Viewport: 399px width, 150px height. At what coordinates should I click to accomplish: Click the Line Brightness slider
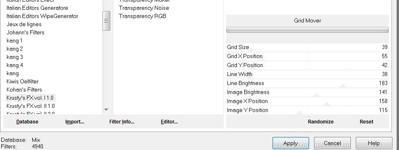(308, 83)
